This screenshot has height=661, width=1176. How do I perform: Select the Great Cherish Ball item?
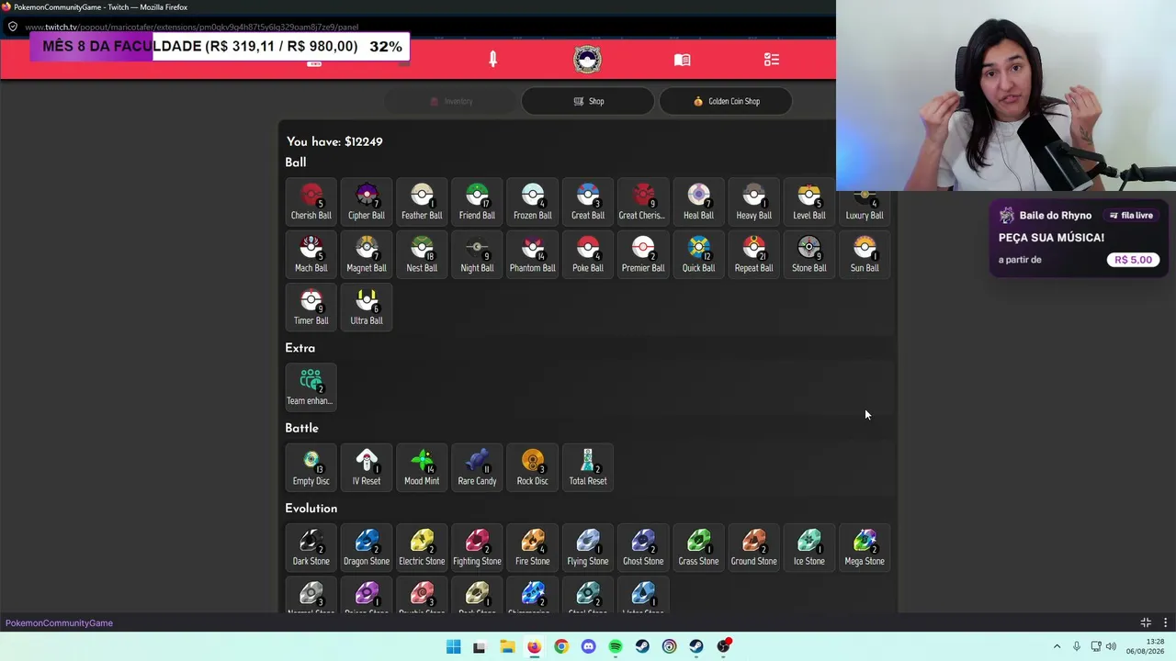click(x=643, y=202)
